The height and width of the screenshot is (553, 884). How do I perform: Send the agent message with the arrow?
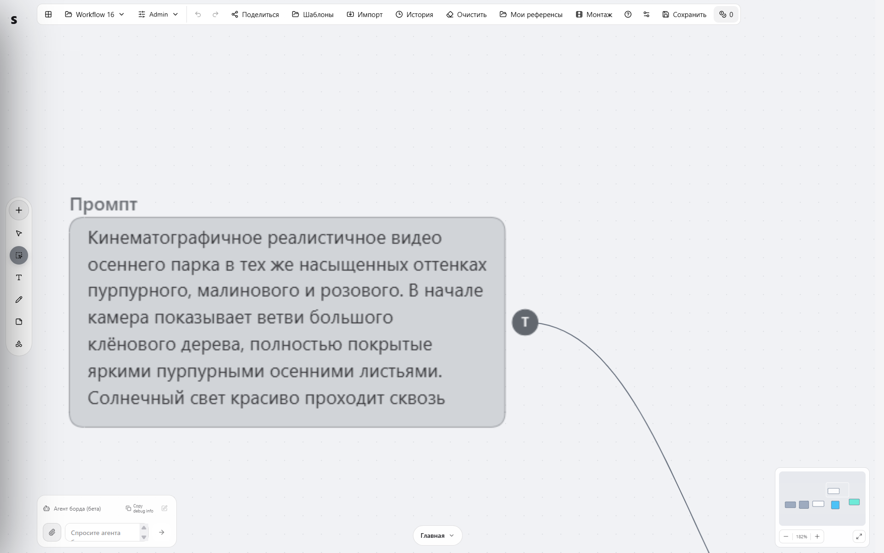pyautogui.click(x=162, y=532)
